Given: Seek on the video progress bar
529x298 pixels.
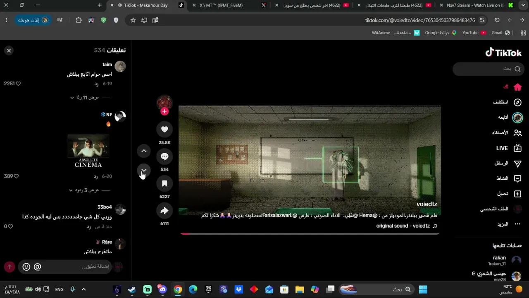Looking at the screenshot, I should tap(310, 234).
